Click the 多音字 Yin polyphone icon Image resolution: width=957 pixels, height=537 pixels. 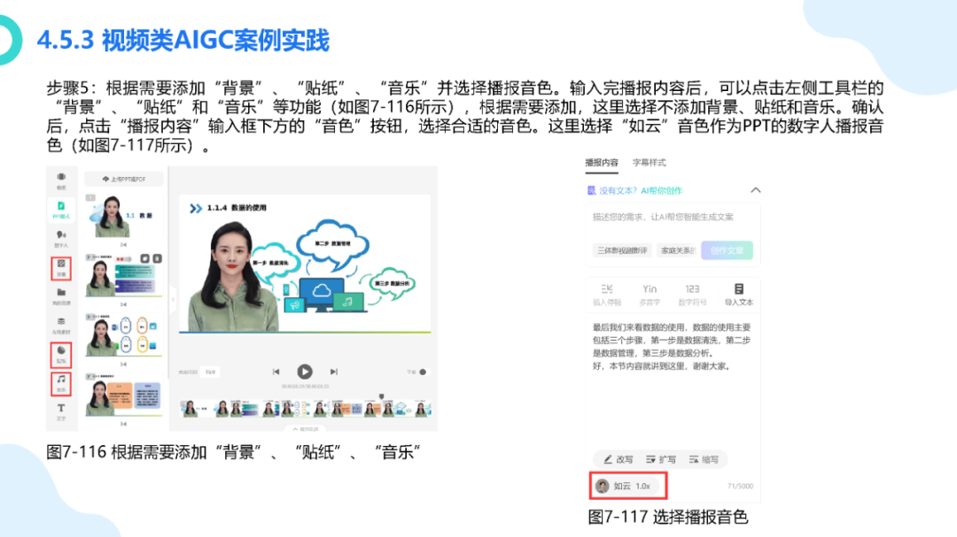[x=650, y=295]
